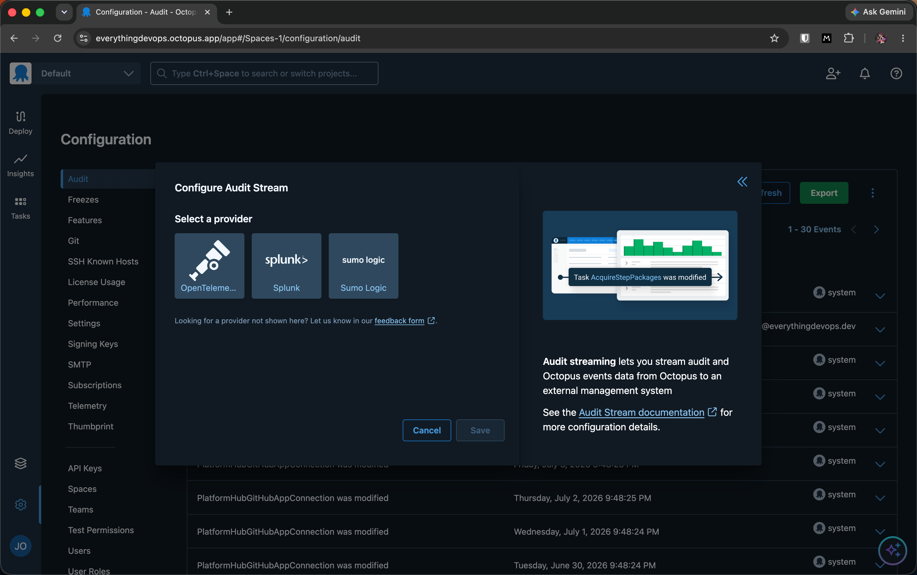Open SMTP configuration page

point(79,364)
